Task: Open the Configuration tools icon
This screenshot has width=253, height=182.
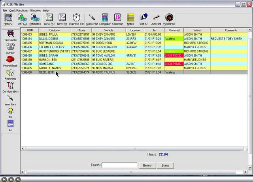Action: tap(10, 87)
